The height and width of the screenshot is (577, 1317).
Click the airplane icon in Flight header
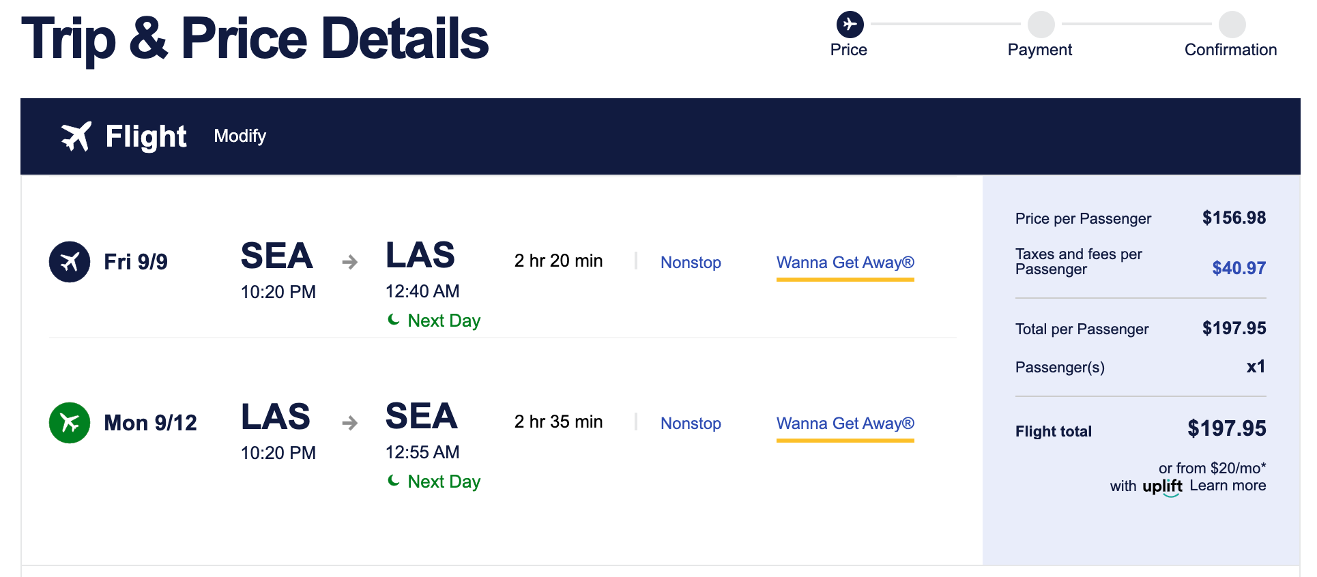(76, 136)
